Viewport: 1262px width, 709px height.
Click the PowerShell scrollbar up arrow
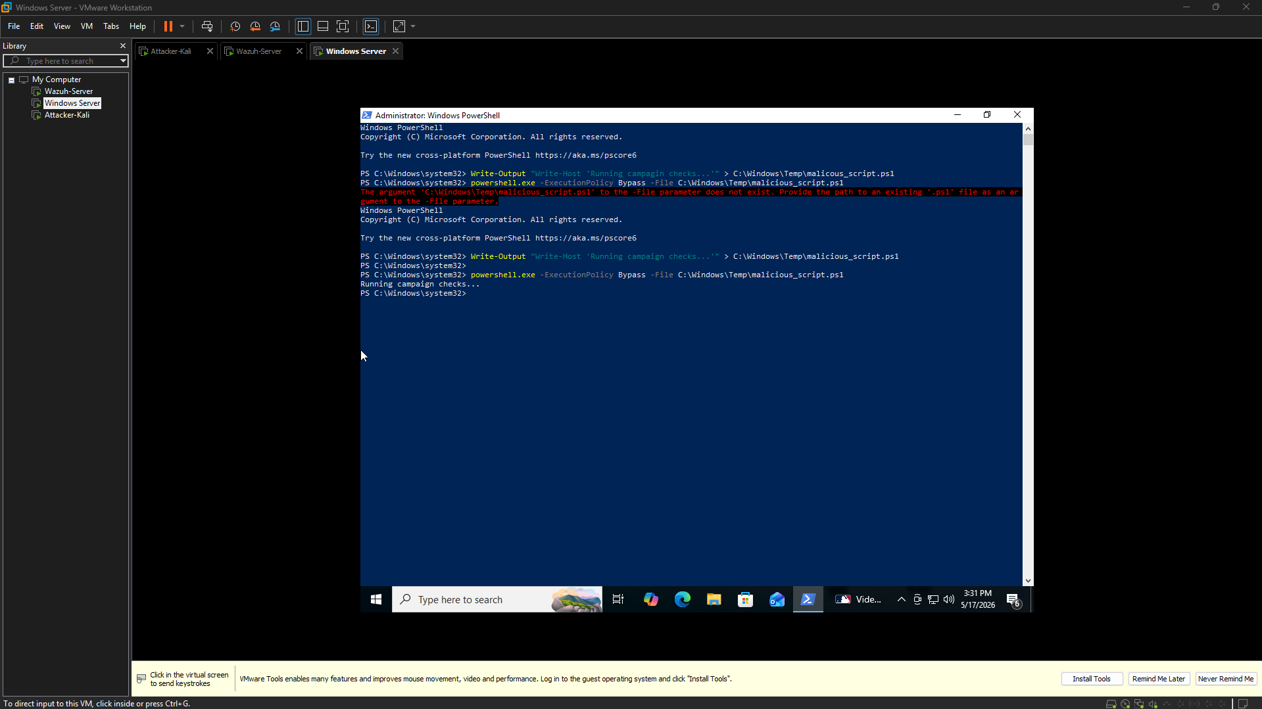(x=1028, y=129)
